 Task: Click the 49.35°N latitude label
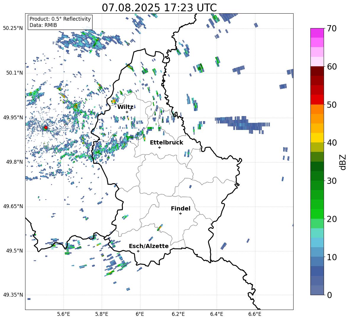[13, 295]
